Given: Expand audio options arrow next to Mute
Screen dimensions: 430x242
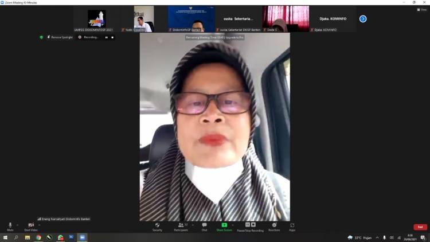Looking at the screenshot, I should 18,225.
